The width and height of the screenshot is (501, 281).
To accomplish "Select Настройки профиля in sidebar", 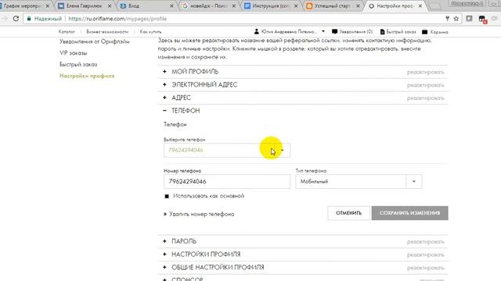I will pyautogui.click(x=87, y=76).
